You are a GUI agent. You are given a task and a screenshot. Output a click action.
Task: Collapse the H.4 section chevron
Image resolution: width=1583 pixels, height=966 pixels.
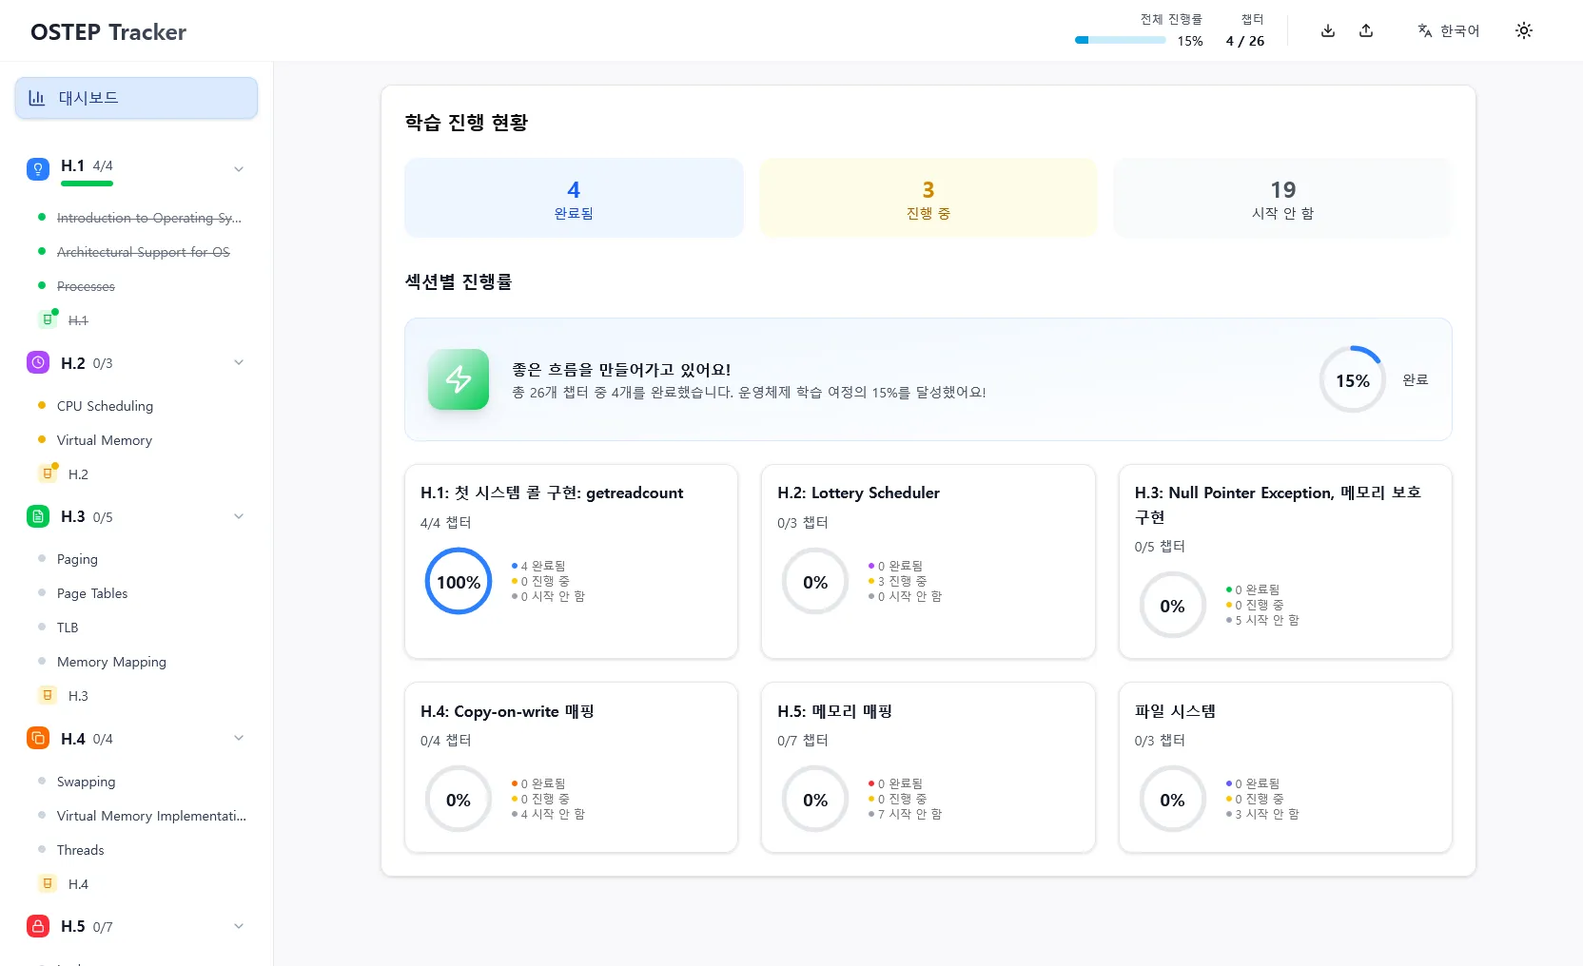[239, 738]
